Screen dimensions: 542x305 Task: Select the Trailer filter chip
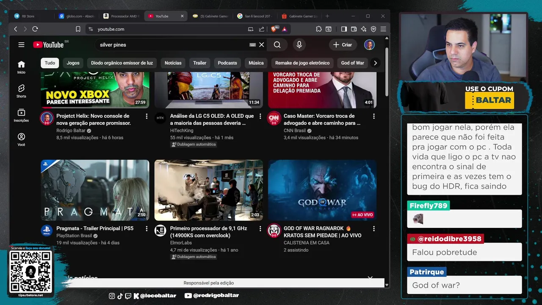pos(199,63)
